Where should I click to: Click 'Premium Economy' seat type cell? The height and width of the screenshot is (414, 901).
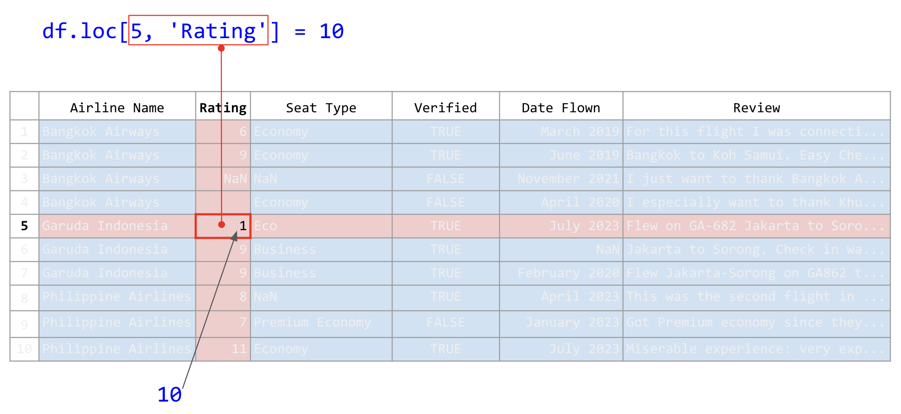[321, 324]
